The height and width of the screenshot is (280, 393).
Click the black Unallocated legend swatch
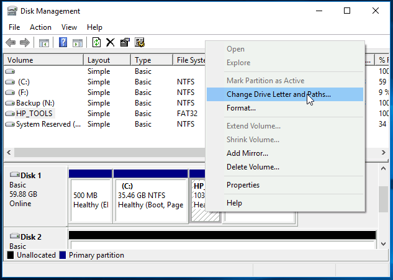coord(11,255)
